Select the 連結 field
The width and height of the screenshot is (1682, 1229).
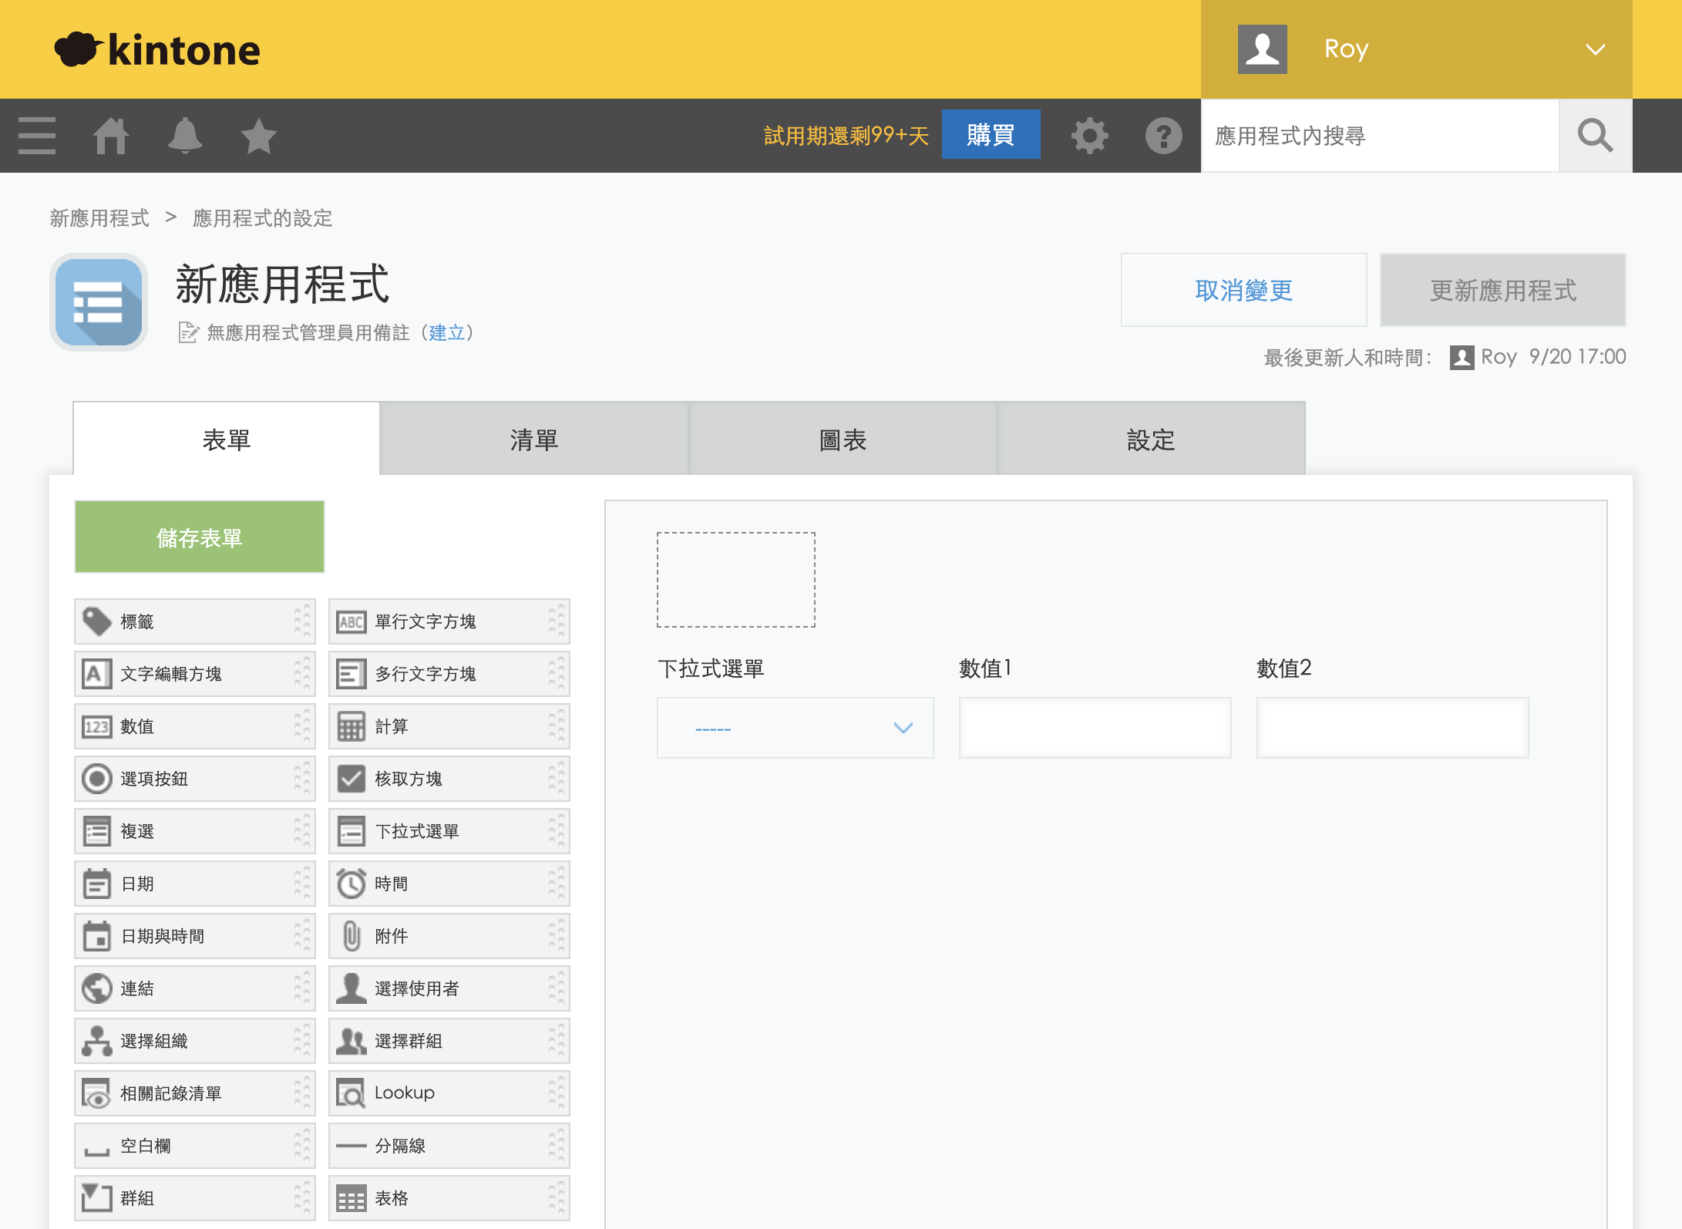tap(195, 988)
